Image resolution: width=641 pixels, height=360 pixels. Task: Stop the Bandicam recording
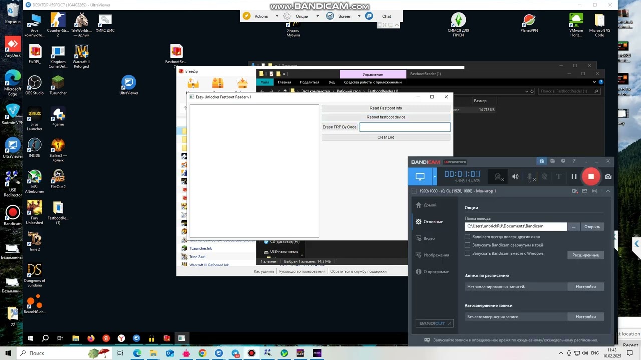(x=591, y=176)
